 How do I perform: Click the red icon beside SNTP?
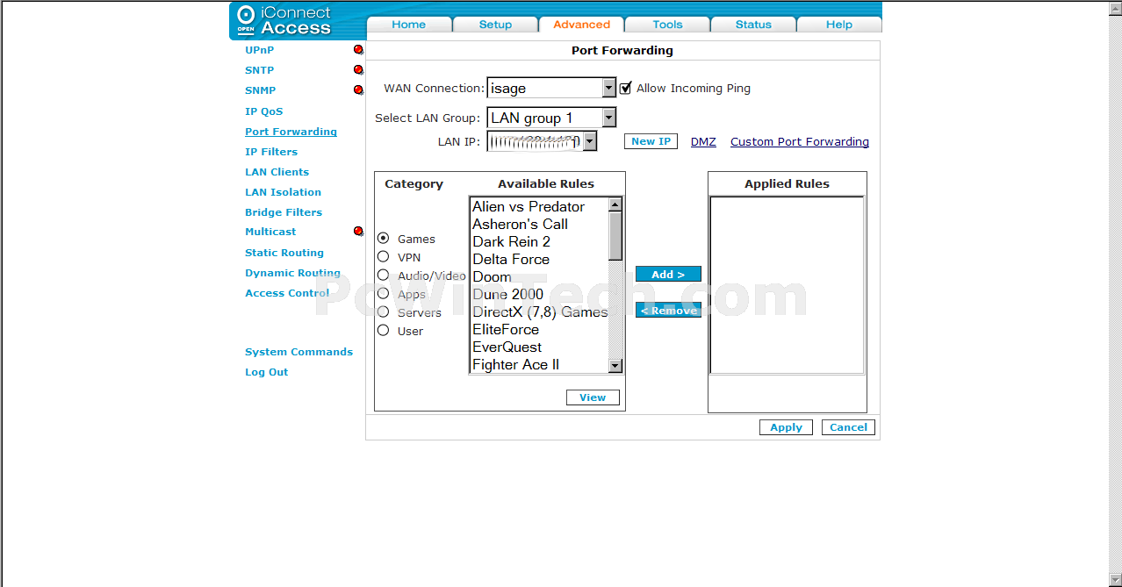pos(358,70)
